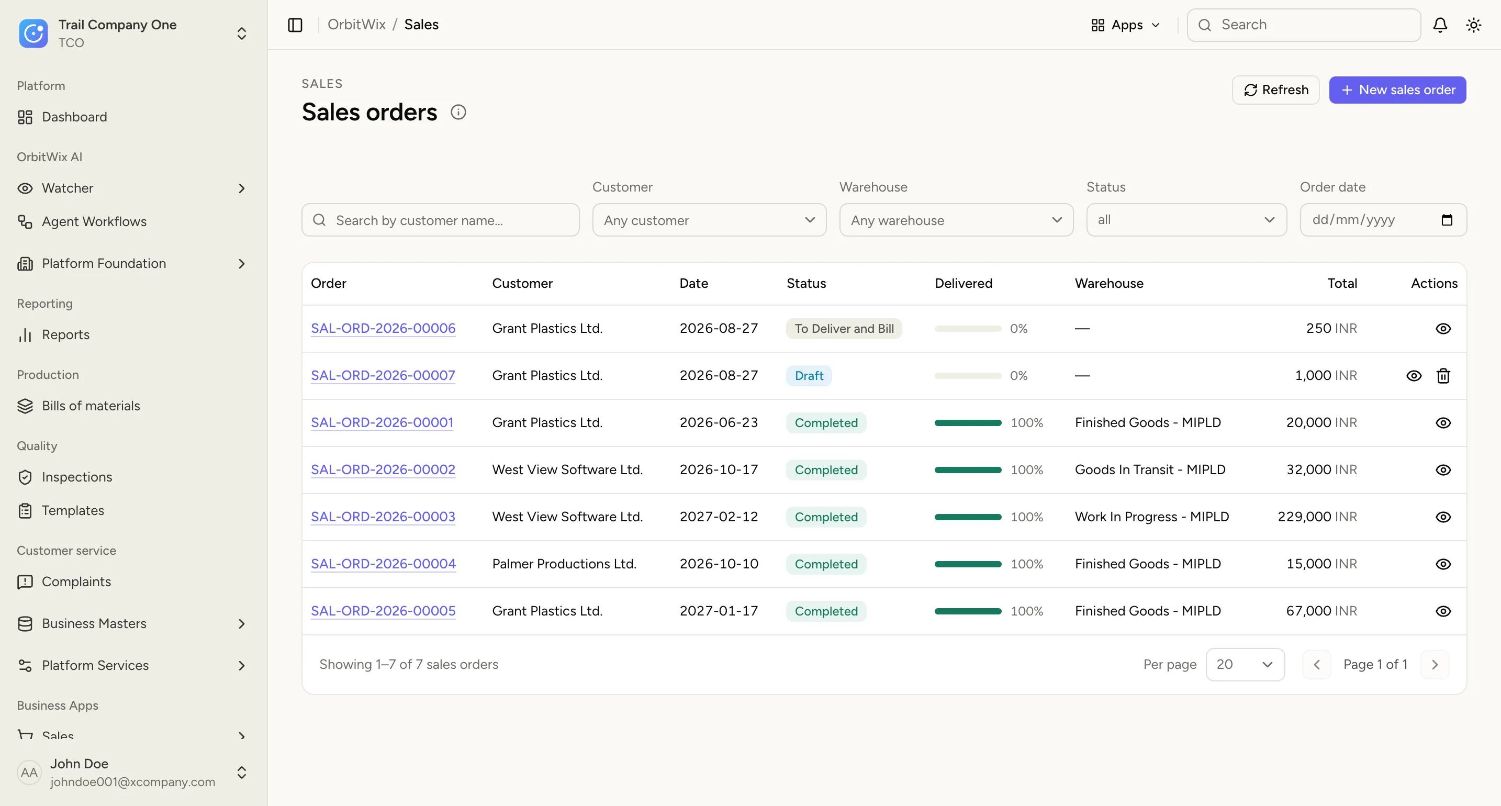Click the top Search box
Viewport: 1501px width, 806px height.
point(1304,25)
